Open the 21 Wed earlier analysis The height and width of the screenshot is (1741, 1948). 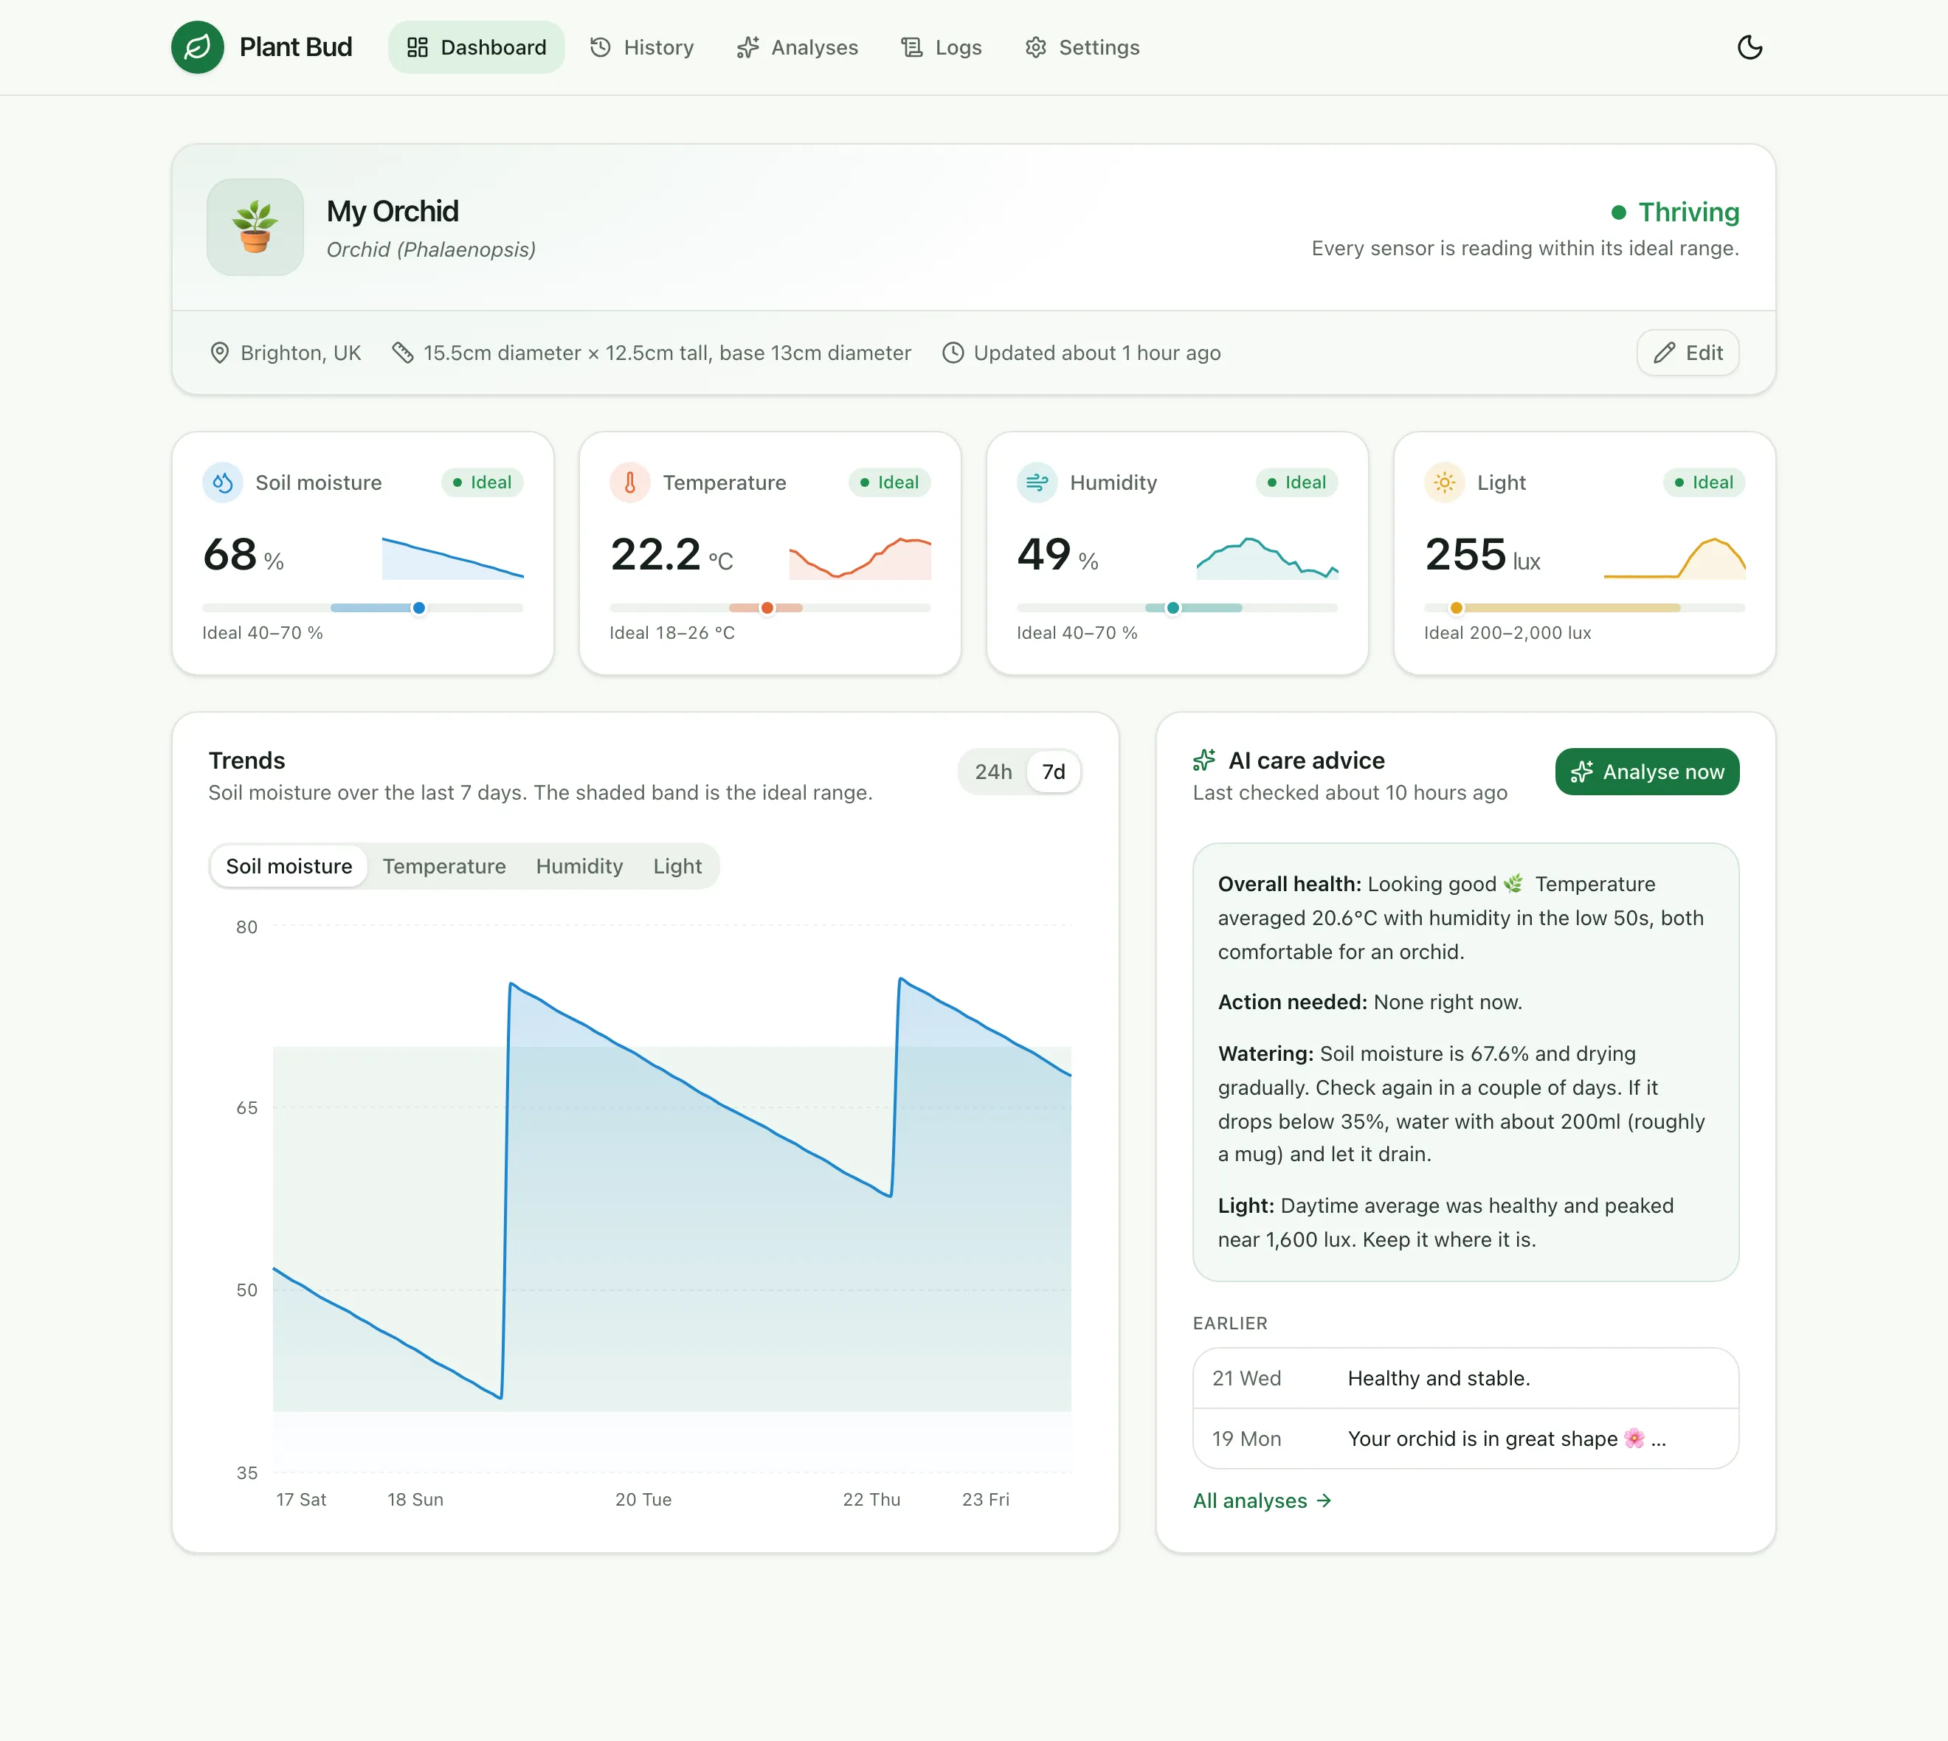click(x=1465, y=1379)
